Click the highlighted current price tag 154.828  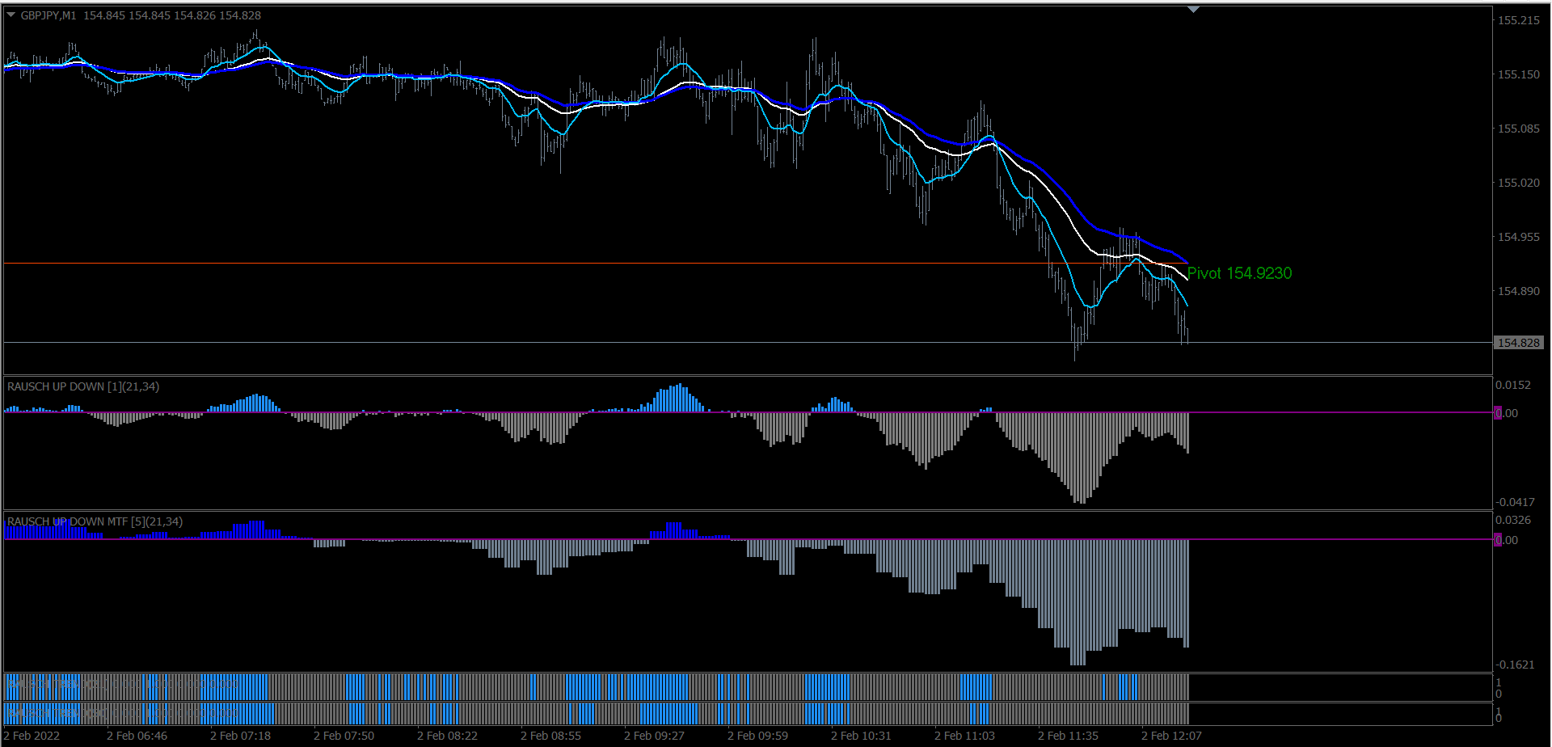click(1519, 343)
